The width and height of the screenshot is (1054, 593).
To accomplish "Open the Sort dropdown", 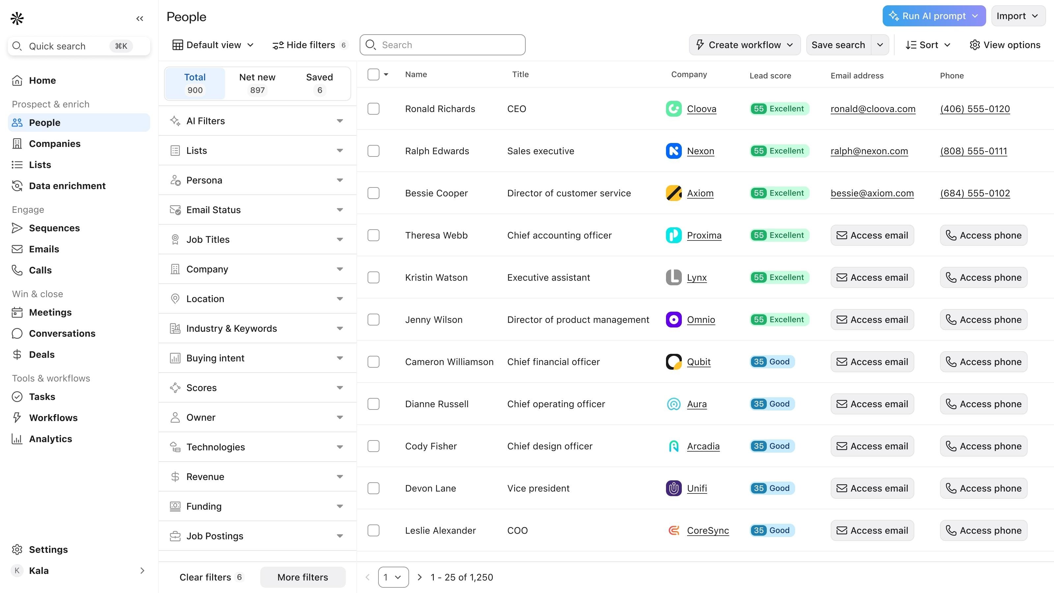I will pyautogui.click(x=928, y=45).
